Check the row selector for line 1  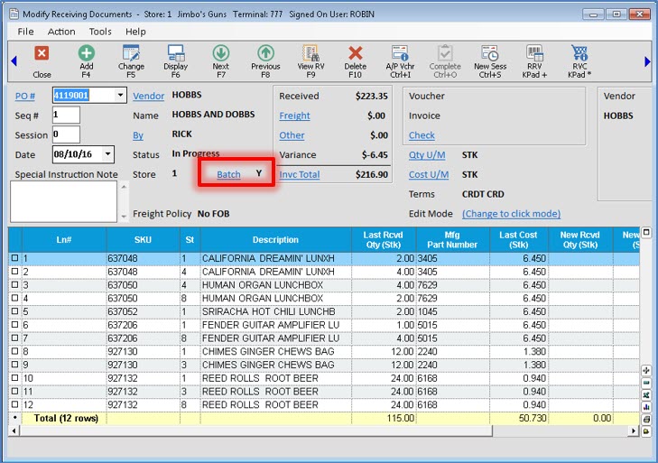(14, 259)
